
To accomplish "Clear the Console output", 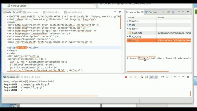I will [x=142, y=77].
